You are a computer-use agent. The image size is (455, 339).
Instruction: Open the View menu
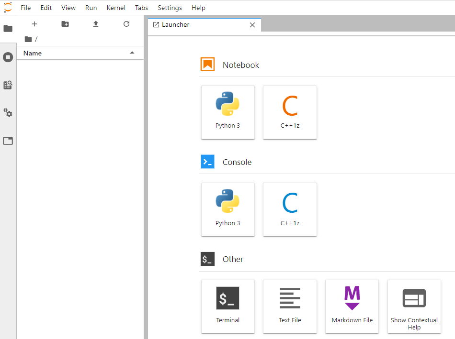click(x=68, y=8)
